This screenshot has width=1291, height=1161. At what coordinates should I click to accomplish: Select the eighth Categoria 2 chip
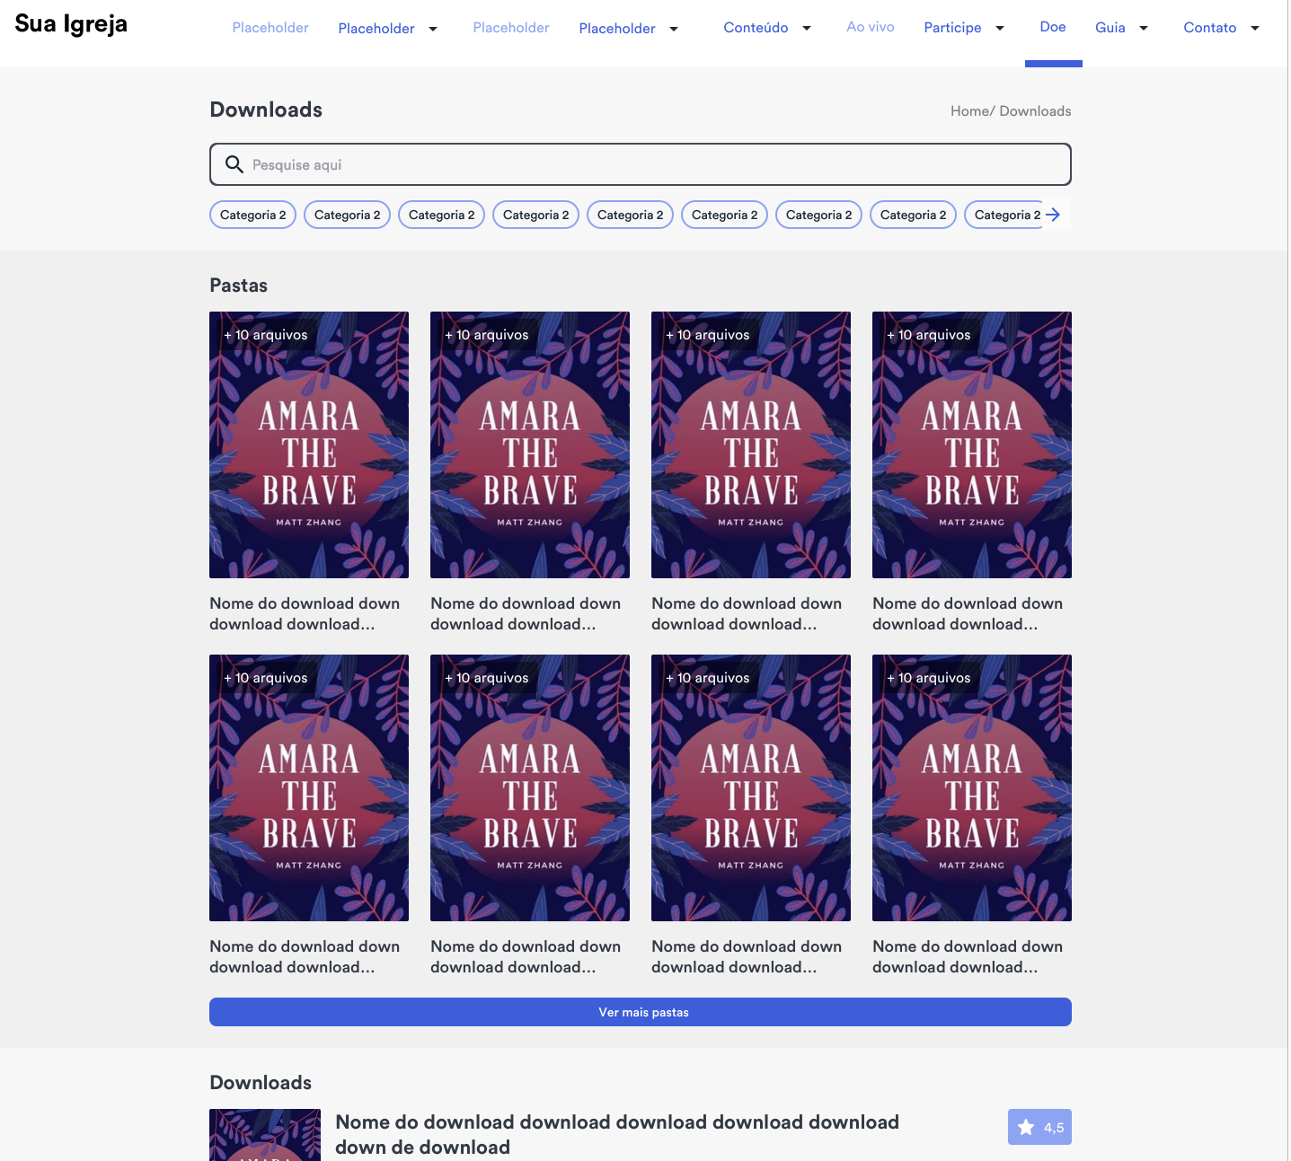pyautogui.click(x=914, y=215)
